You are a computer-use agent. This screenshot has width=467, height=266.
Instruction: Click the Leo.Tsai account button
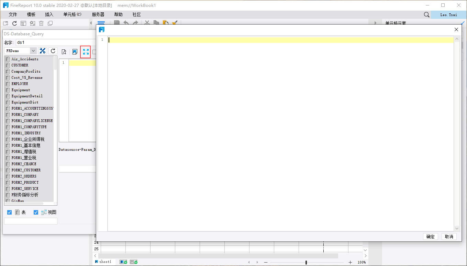pyautogui.click(x=449, y=15)
